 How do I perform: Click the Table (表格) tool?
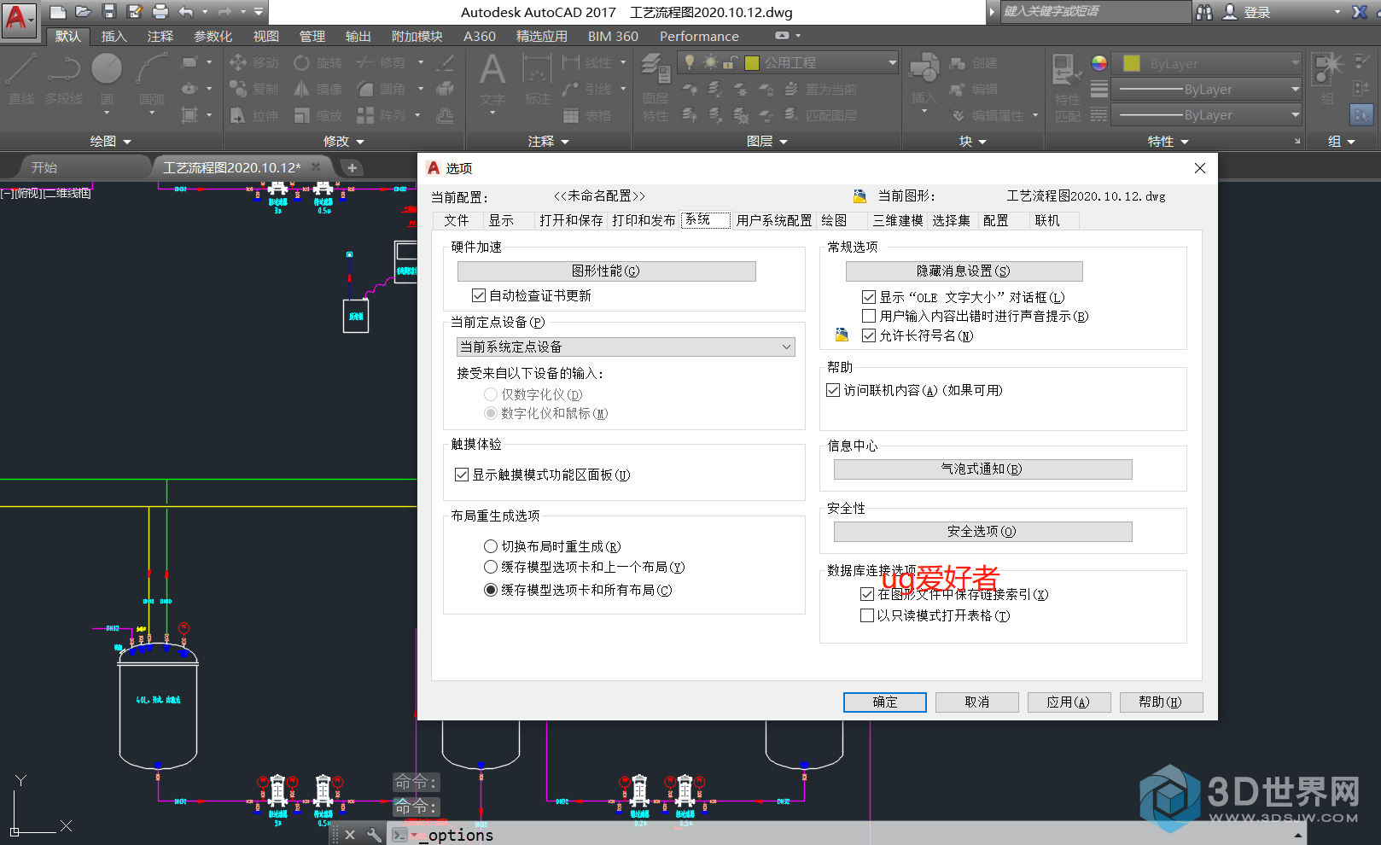(x=586, y=115)
